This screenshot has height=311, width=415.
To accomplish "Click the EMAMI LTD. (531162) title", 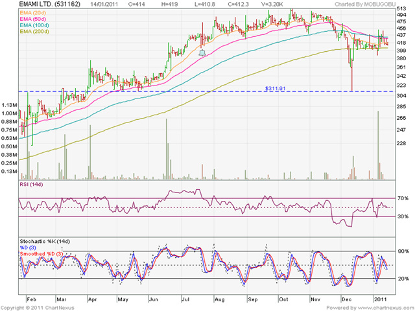I will [x=50, y=5].
